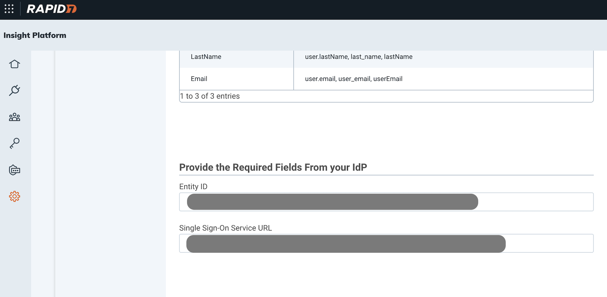
Task: Click the "Provide the Required Fields" heading
Action: point(273,167)
